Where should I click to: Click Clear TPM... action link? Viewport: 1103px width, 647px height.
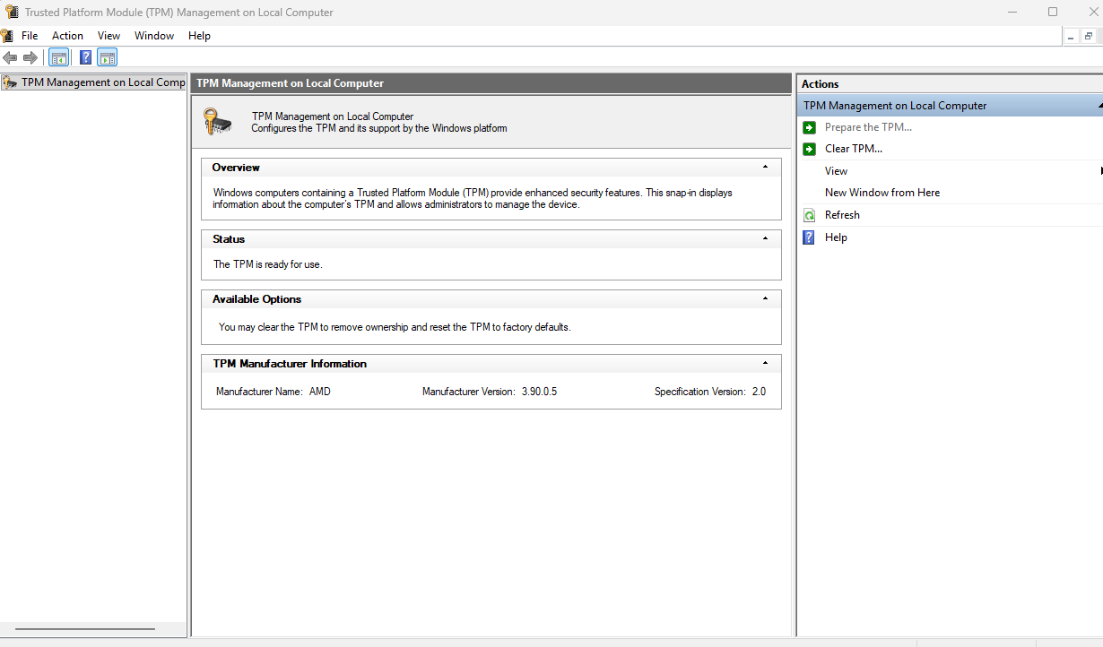tap(854, 149)
